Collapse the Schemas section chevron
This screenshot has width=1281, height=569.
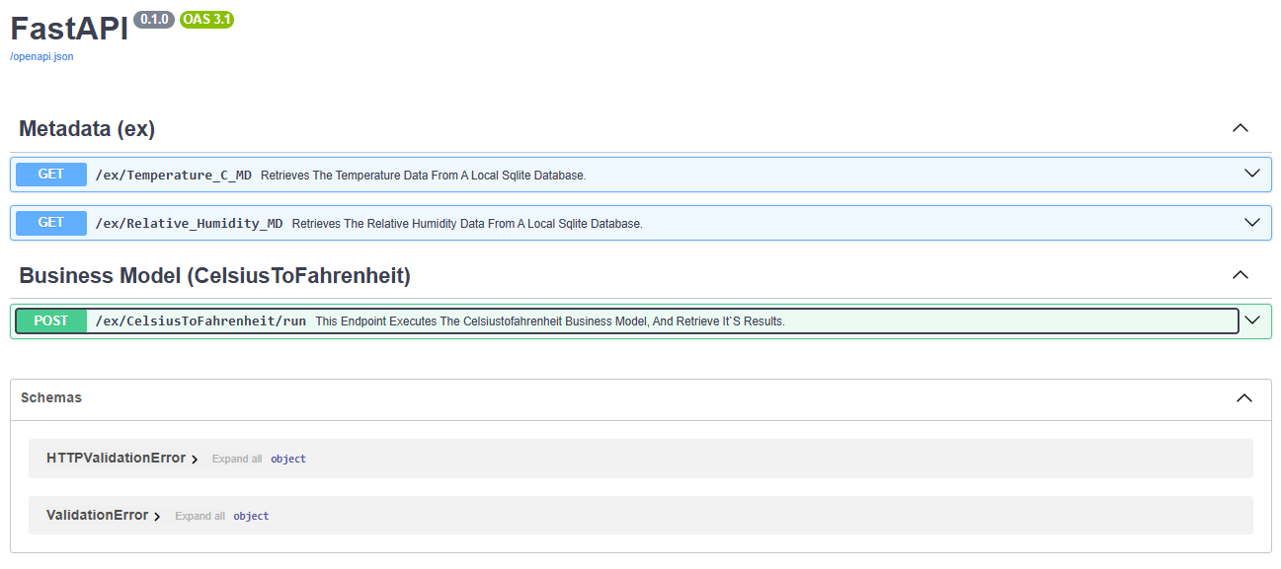click(1244, 398)
